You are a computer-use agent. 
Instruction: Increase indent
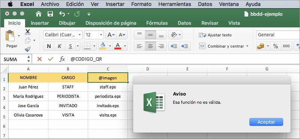tap(184, 46)
